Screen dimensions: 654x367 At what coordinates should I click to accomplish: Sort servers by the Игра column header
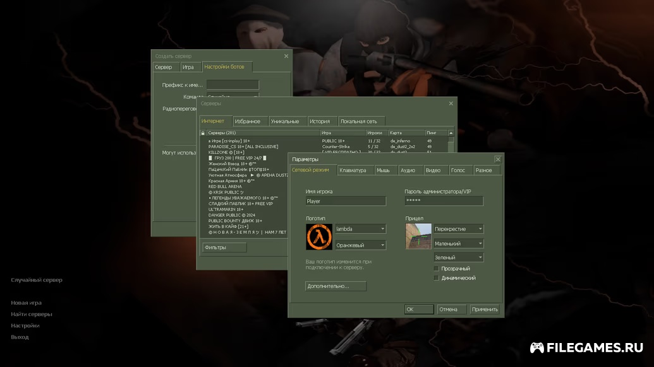(343, 132)
